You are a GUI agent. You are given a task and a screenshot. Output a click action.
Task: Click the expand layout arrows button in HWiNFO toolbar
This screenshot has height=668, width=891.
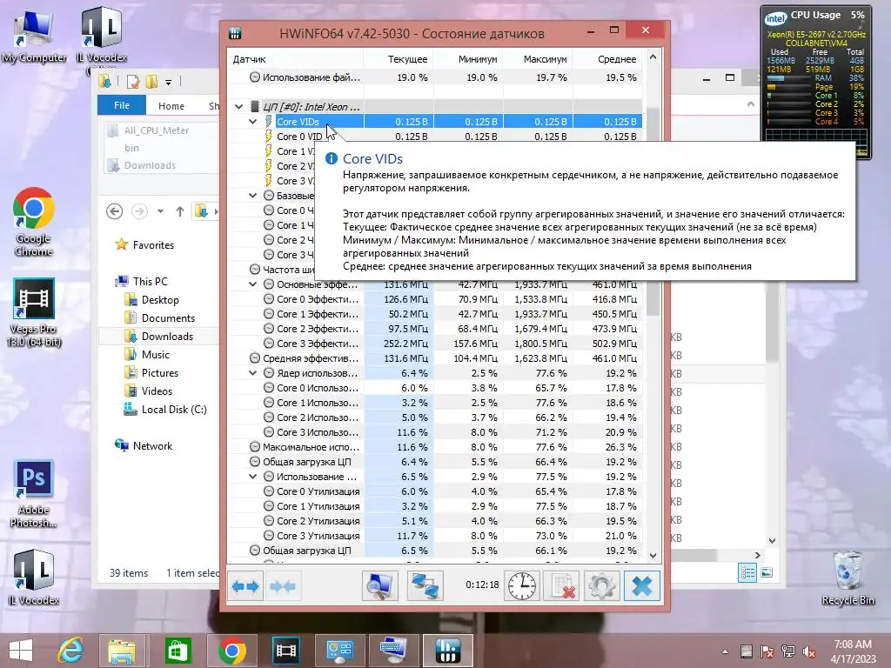click(245, 585)
